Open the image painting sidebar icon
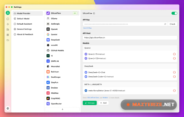Image resolution: width=184 pixels, height=117 pixels. 8,30
